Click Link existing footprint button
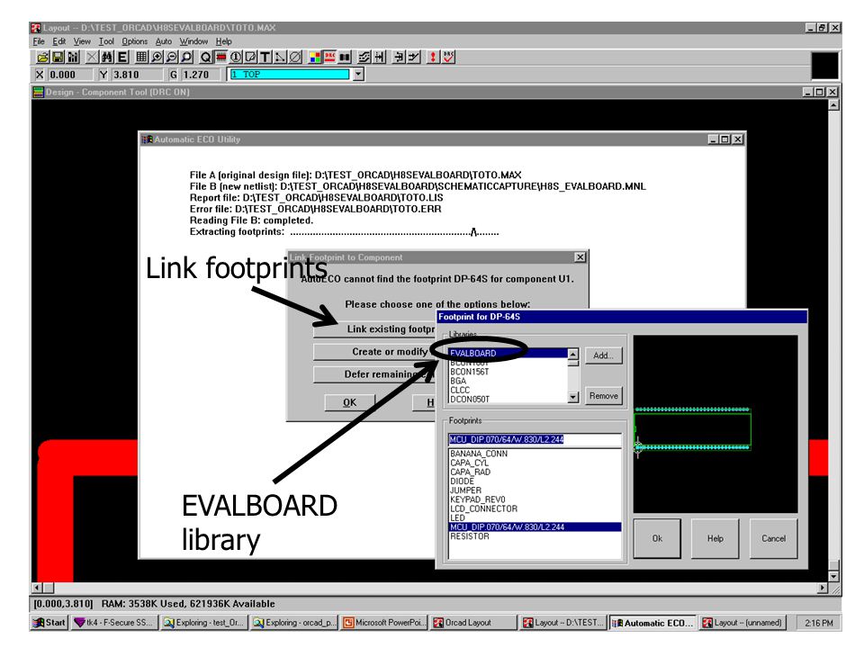This screenshot has width=864, height=648. click(374, 329)
